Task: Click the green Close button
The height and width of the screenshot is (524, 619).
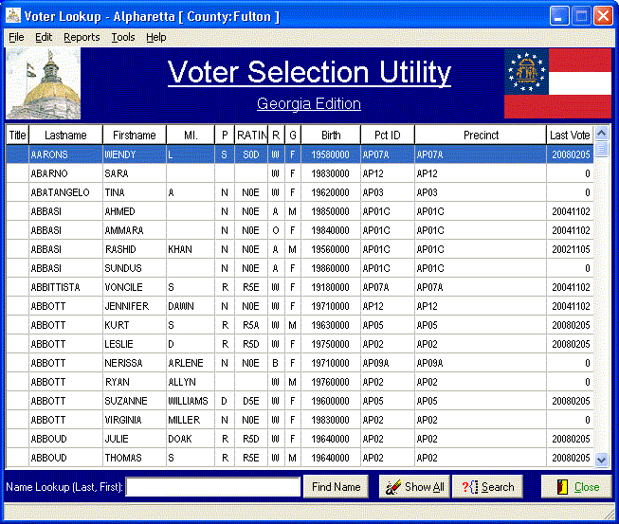Action: [x=576, y=487]
